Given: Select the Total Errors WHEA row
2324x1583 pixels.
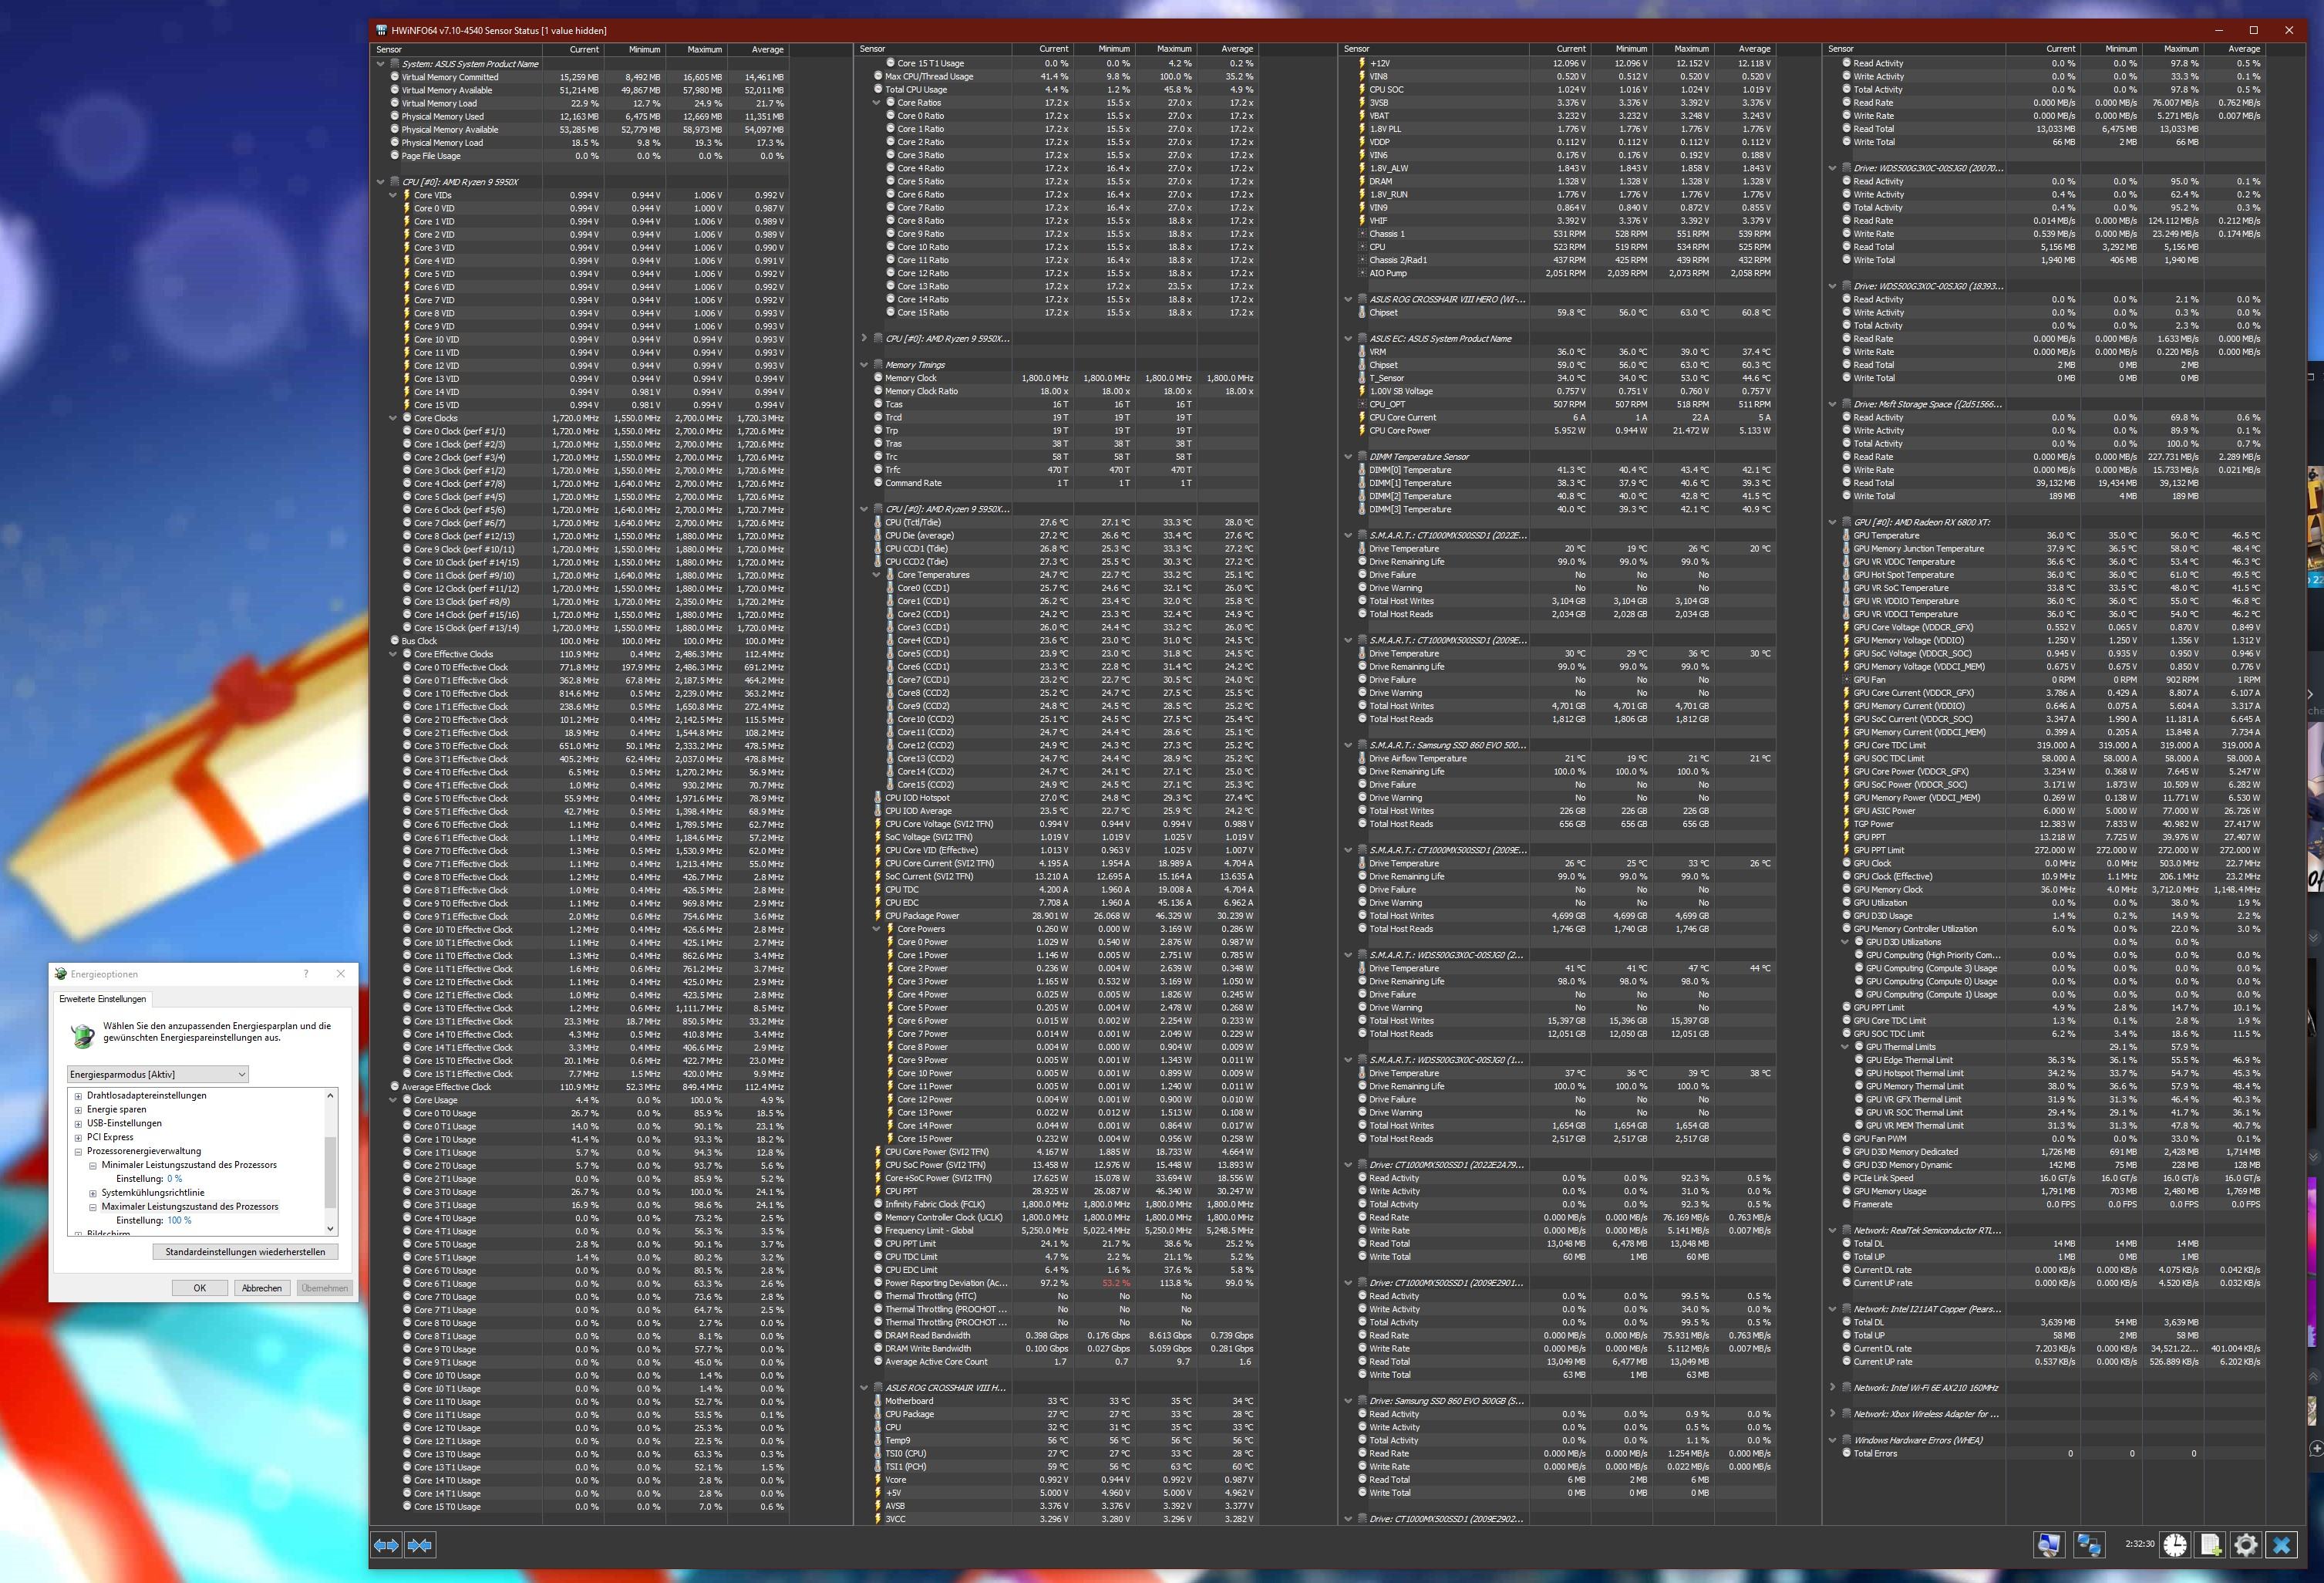Looking at the screenshot, I should [x=2052, y=1453].
